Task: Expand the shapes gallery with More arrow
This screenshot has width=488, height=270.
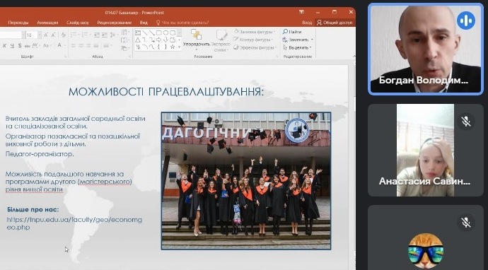Action: click(x=179, y=47)
